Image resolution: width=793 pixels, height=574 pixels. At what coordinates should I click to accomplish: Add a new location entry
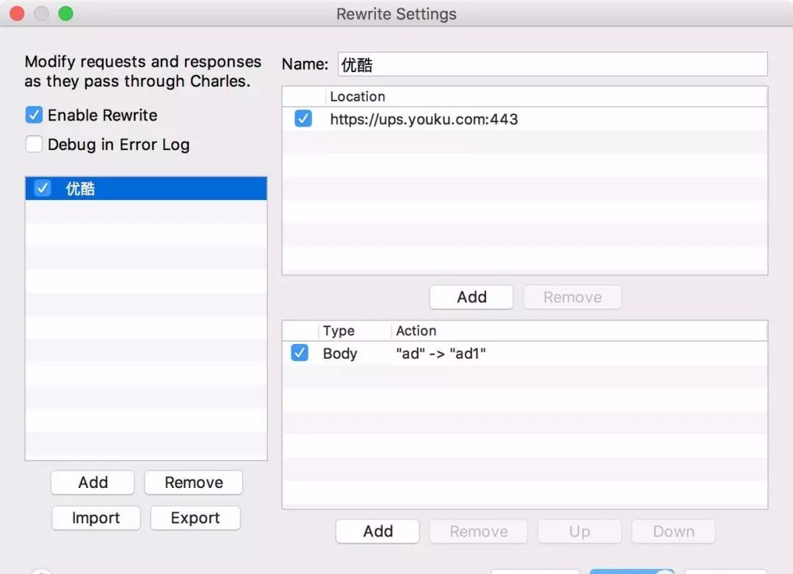tap(471, 297)
